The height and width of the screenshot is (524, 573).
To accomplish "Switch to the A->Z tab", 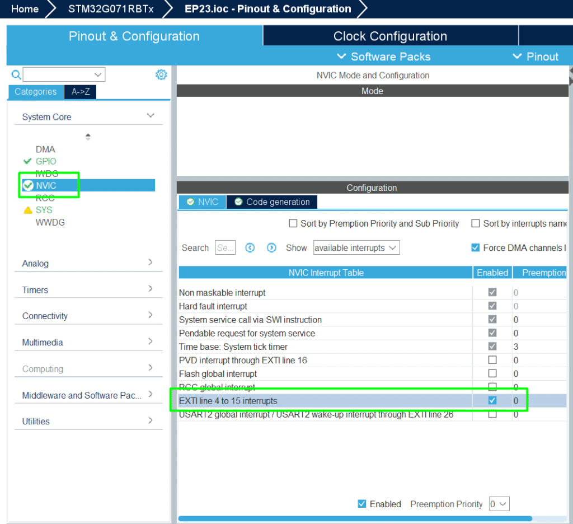I will point(81,92).
